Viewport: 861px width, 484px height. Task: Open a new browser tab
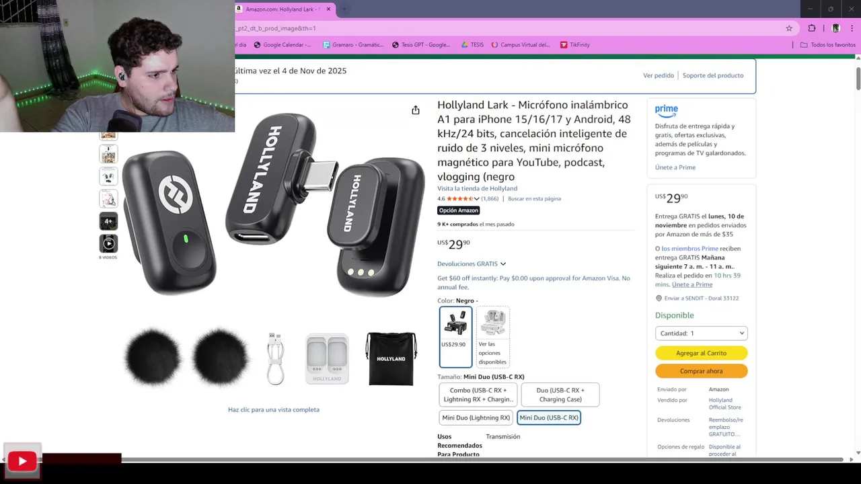344,9
